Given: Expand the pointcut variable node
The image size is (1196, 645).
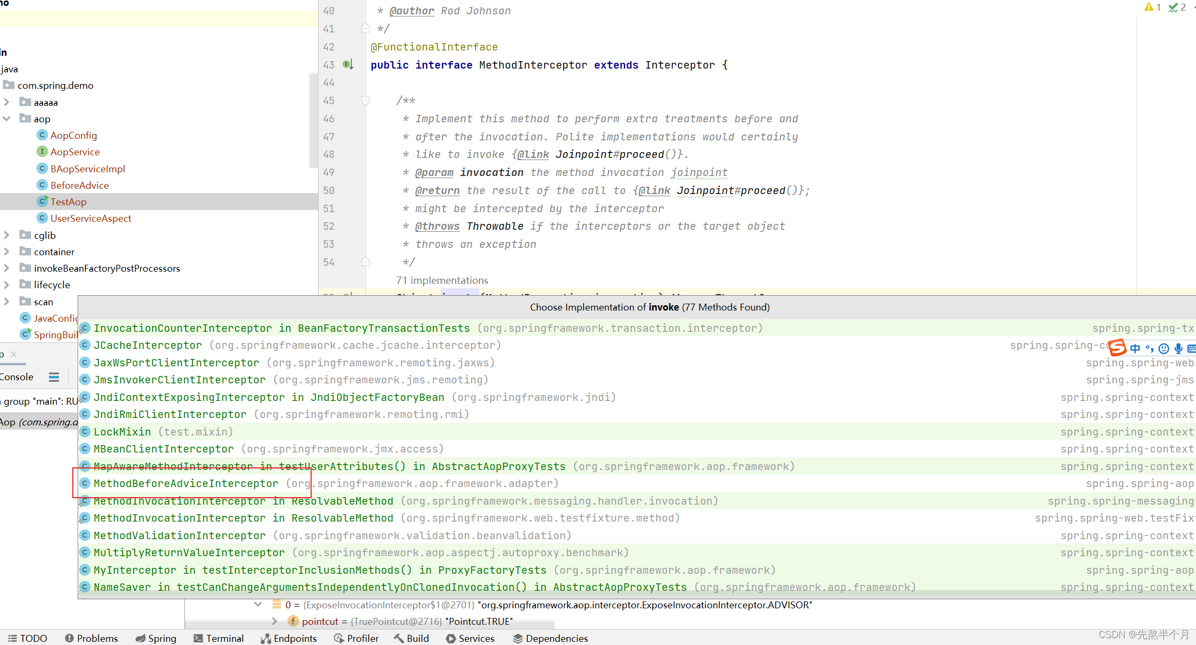Looking at the screenshot, I should pyautogui.click(x=274, y=621).
